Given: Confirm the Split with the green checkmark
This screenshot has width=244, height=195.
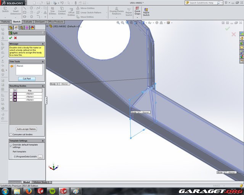Looking at the screenshot, I should (x=10, y=38).
